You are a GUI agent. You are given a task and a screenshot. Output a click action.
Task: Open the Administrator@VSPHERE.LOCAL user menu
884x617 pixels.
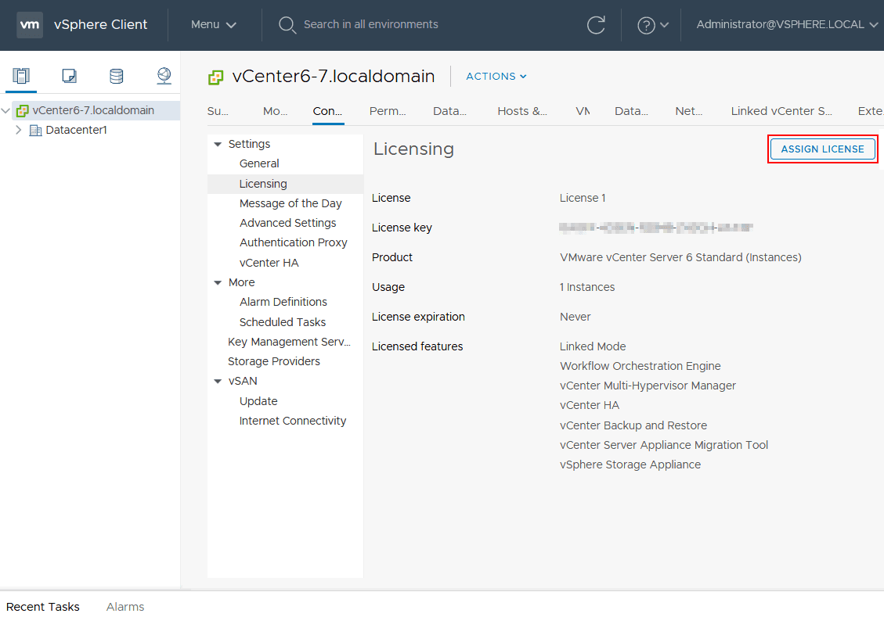786,25
